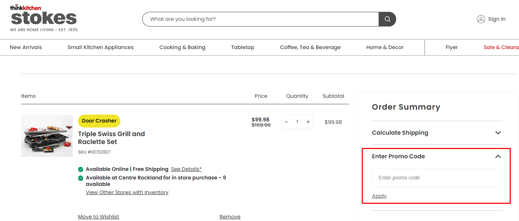Decrease quantity with the minus button

[x=286, y=122]
